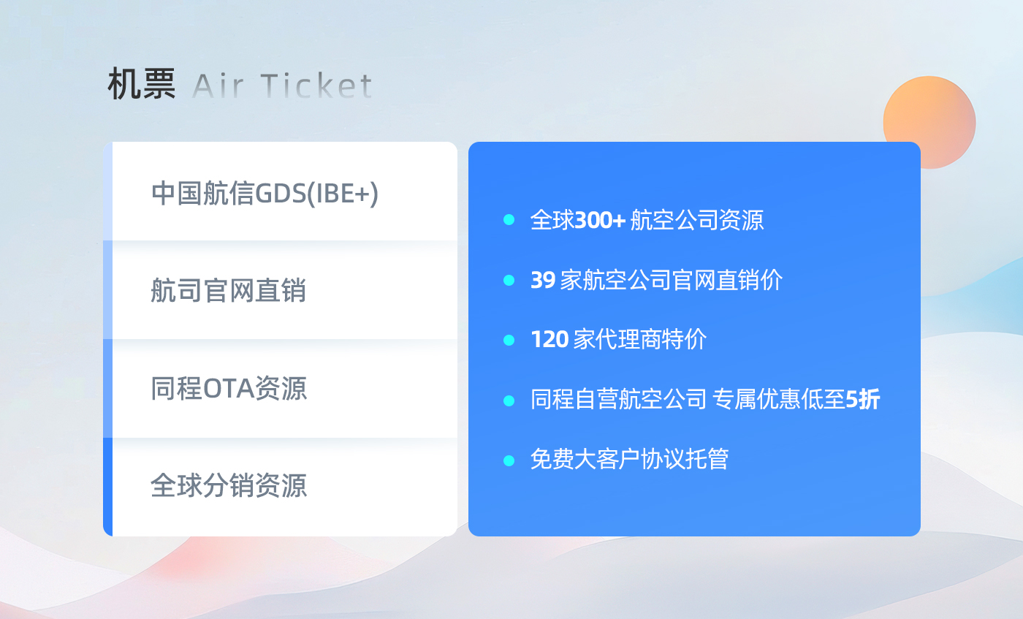1023x619 pixels.
Task: Click the 39 家航空公司官网直销价 text
Action: click(x=656, y=280)
